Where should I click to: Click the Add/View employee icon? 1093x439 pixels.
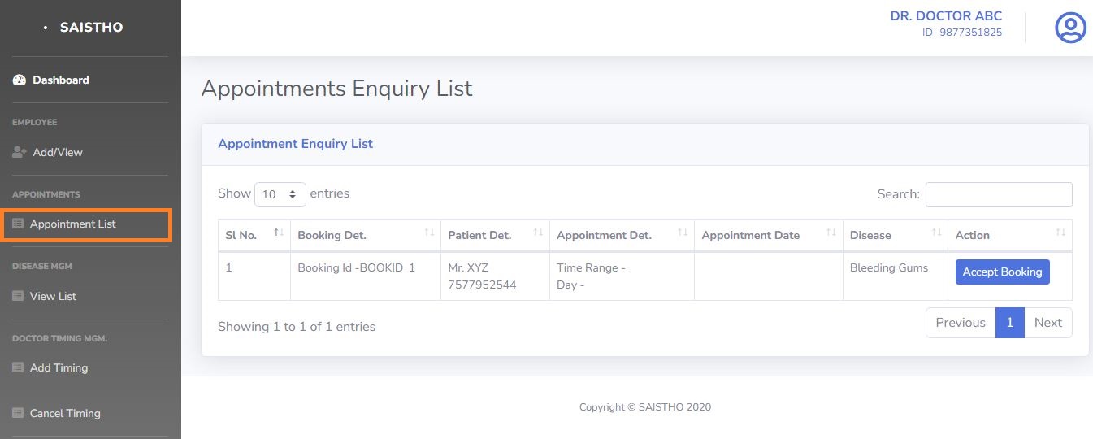pyautogui.click(x=20, y=152)
